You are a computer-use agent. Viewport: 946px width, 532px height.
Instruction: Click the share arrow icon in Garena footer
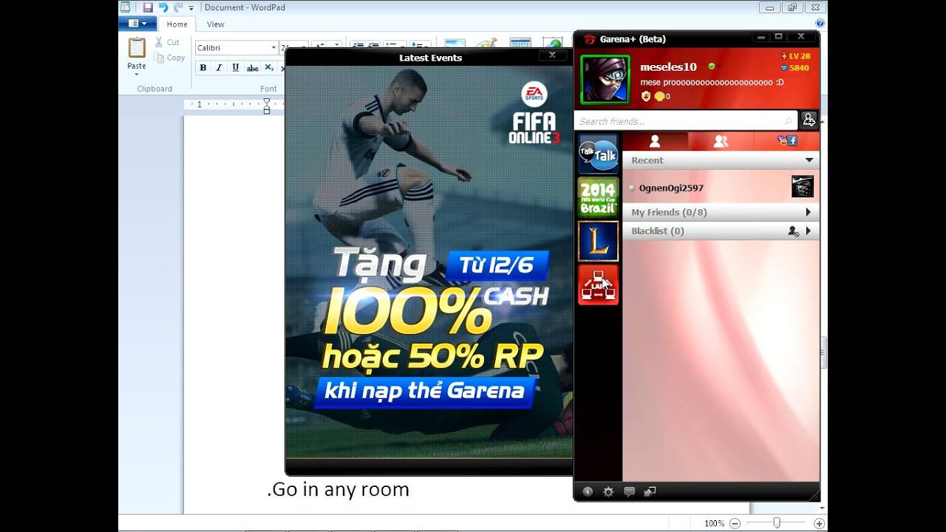650,491
